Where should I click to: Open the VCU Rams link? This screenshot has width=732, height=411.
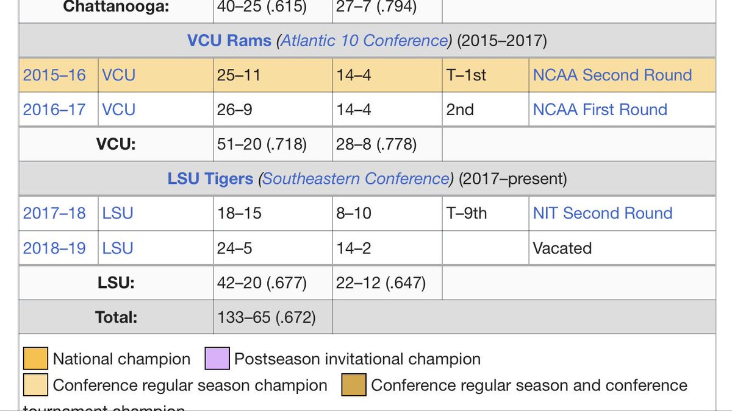[229, 41]
